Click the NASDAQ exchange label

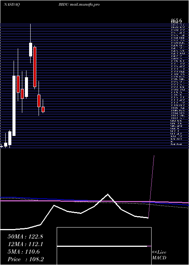(x=12, y=5)
